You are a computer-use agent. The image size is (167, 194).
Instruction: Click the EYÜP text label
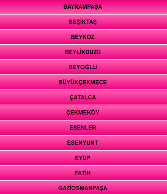[x=83, y=158]
